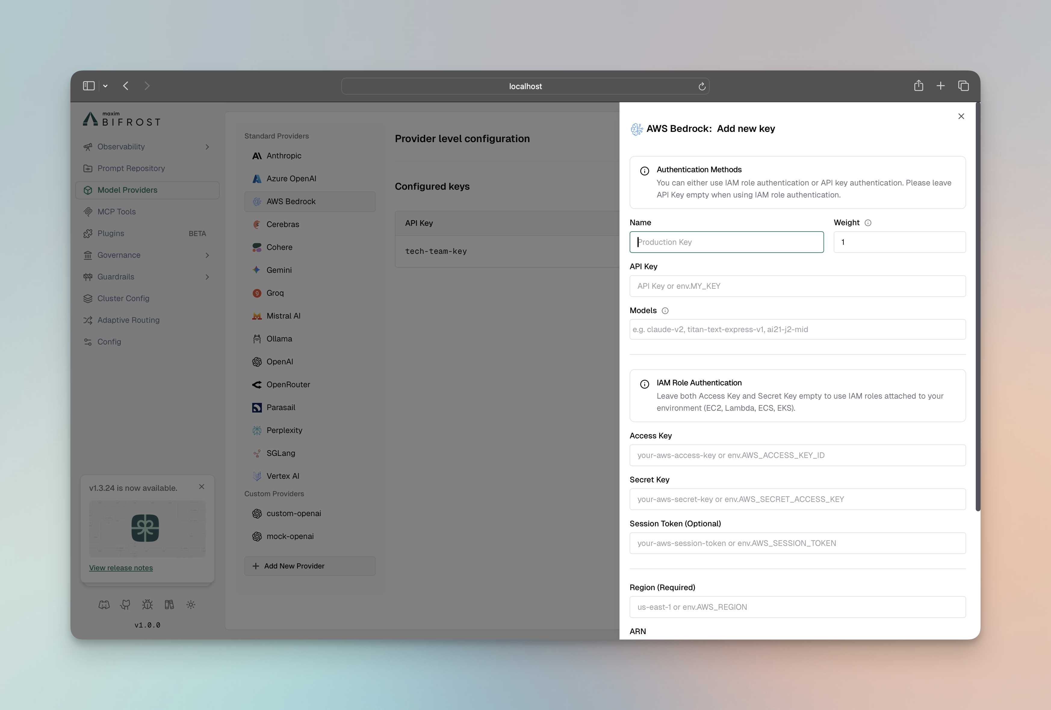The width and height of the screenshot is (1051, 710).
Task: Select the Plugins puzzle piece icon
Action: (x=88, y=233)
